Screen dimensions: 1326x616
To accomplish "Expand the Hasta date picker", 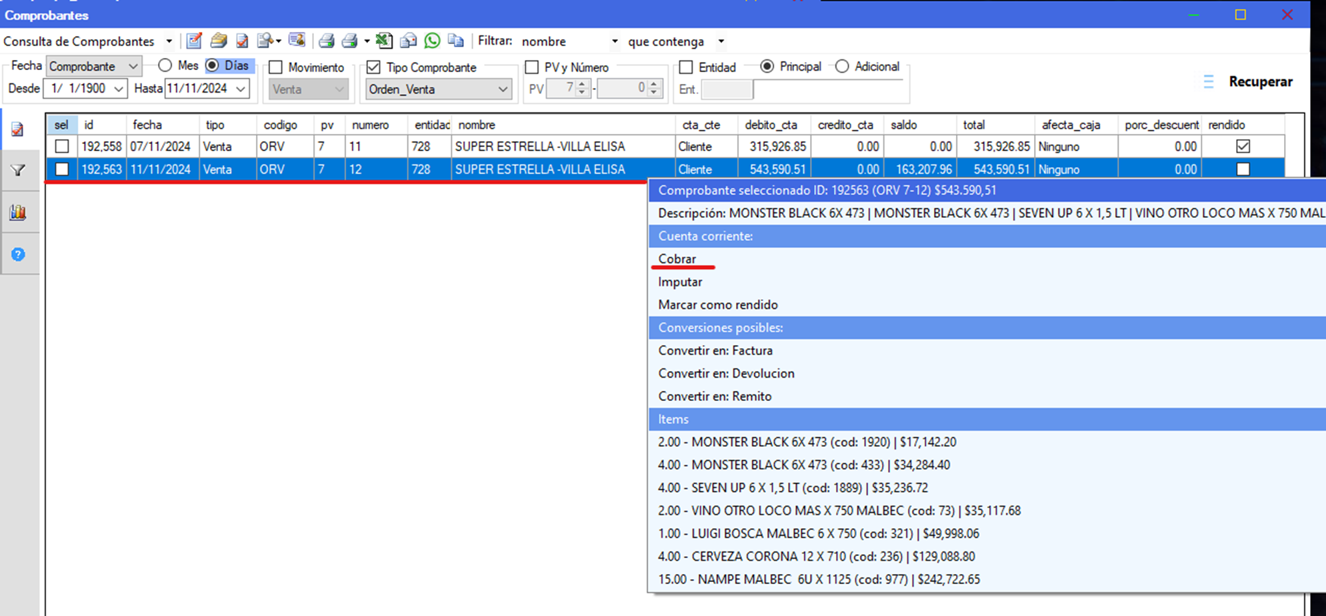I will (x=241, y=89).
